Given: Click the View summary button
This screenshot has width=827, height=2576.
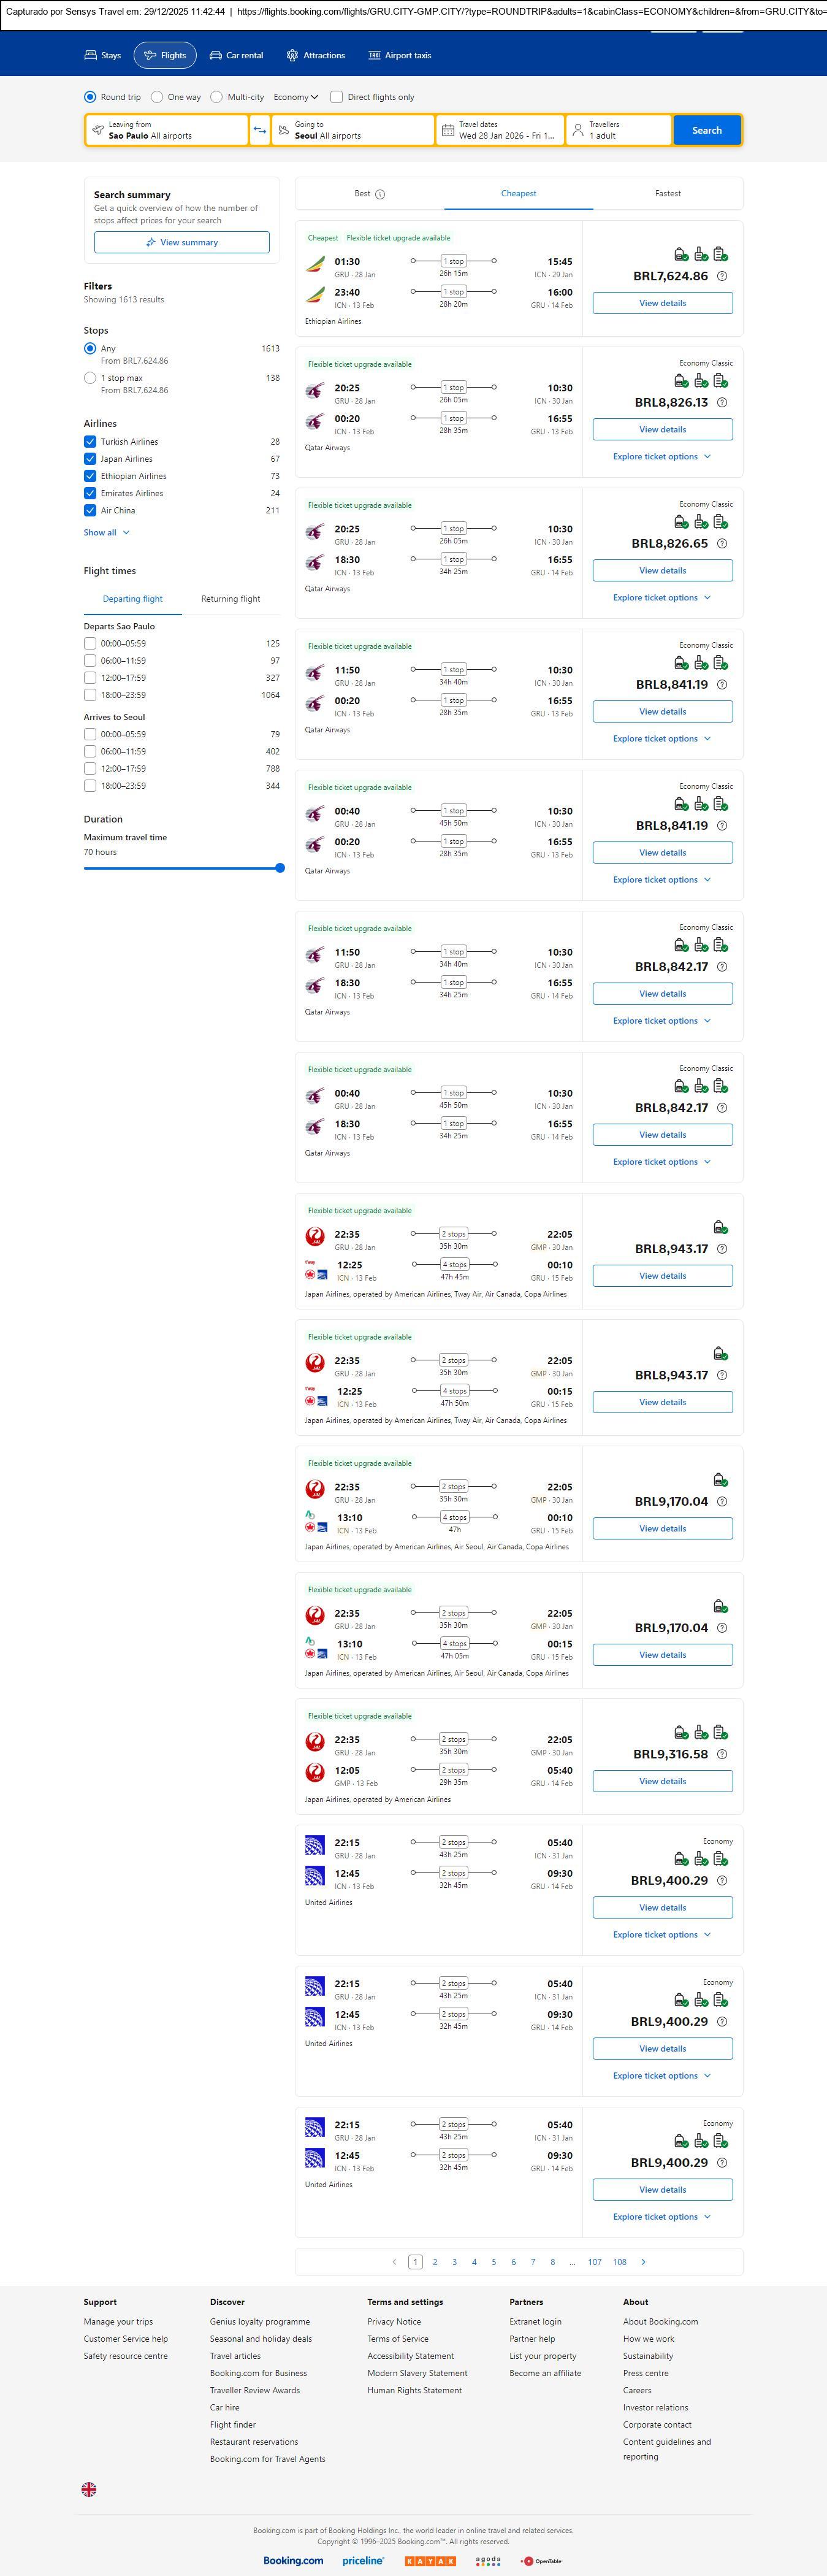Looking at the screenshot, I should pyautogui.click(x=182, y=243).
